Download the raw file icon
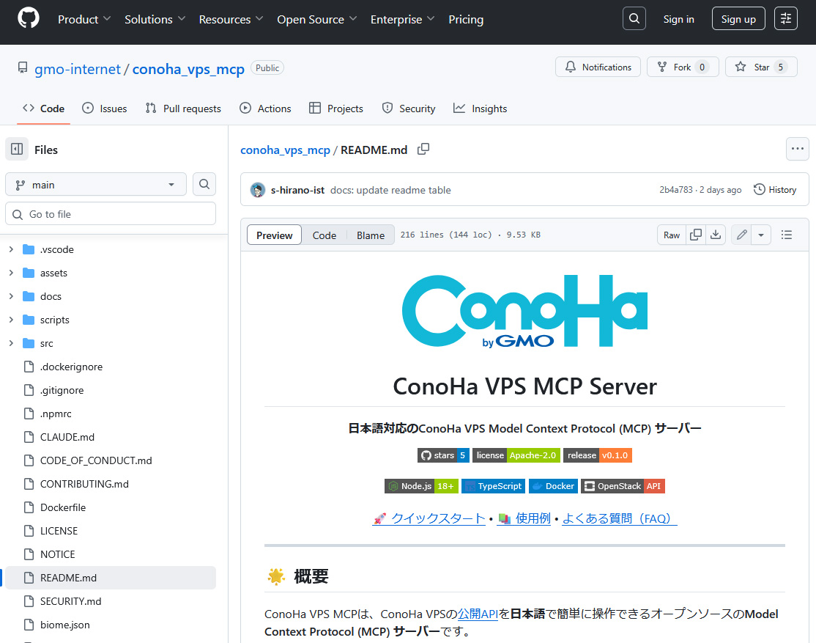The height and width of the screenshot is (643, 816). click(x=716, y=235)
